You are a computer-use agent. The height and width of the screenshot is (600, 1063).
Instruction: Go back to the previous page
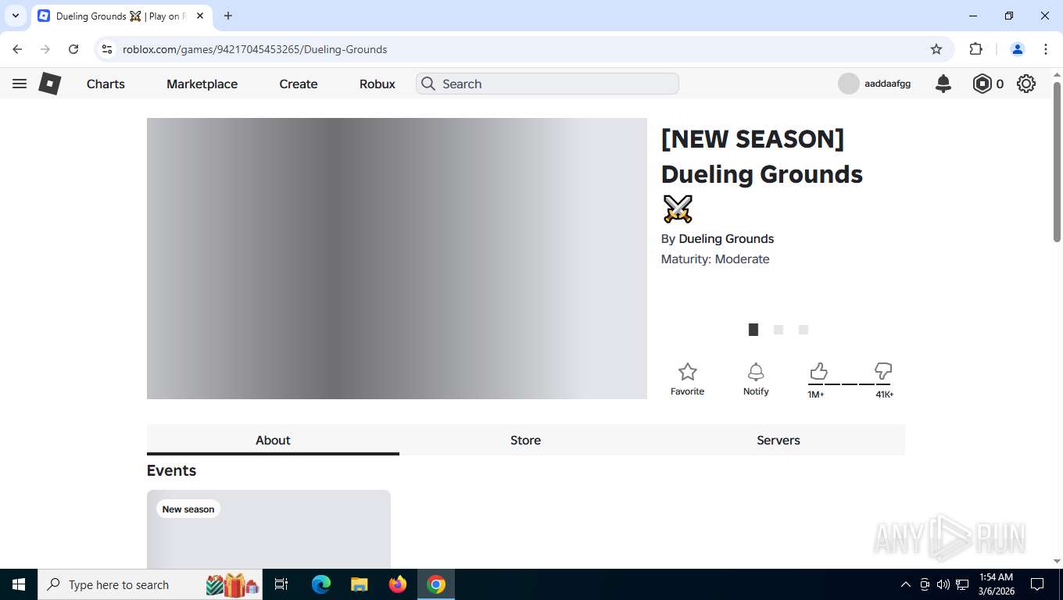click(17, 49)
